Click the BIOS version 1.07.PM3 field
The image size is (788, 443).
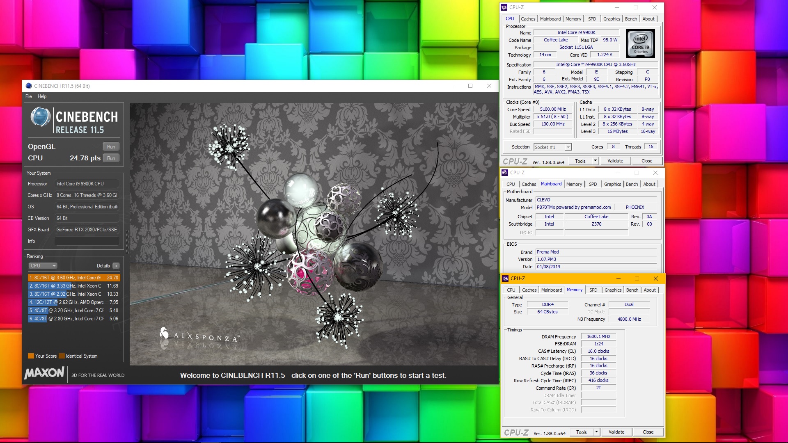tap(596, 259)
